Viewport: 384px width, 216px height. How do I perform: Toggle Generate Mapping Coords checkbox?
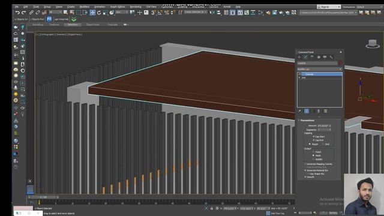305,164
